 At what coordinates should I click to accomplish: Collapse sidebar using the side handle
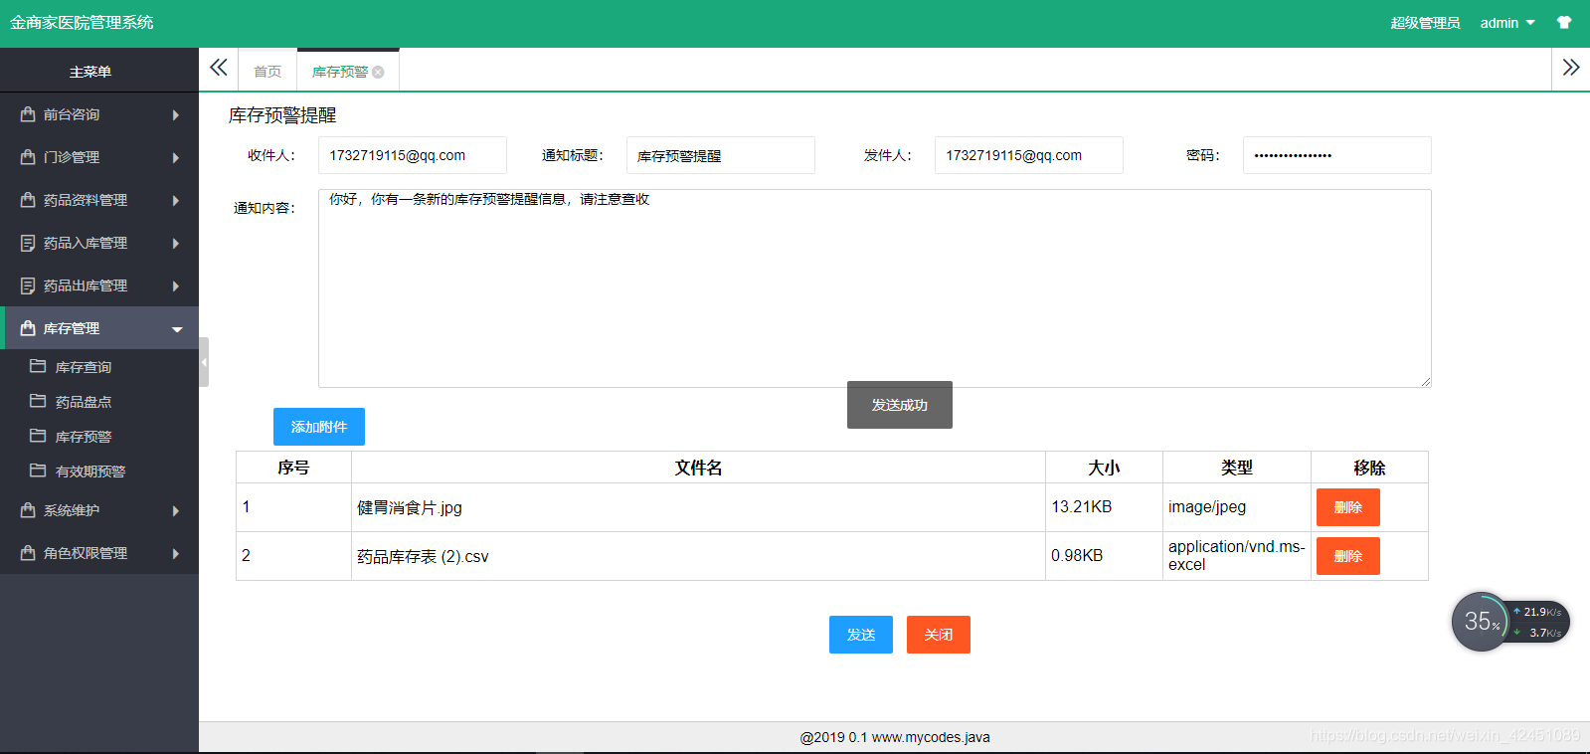pos(204,362)
